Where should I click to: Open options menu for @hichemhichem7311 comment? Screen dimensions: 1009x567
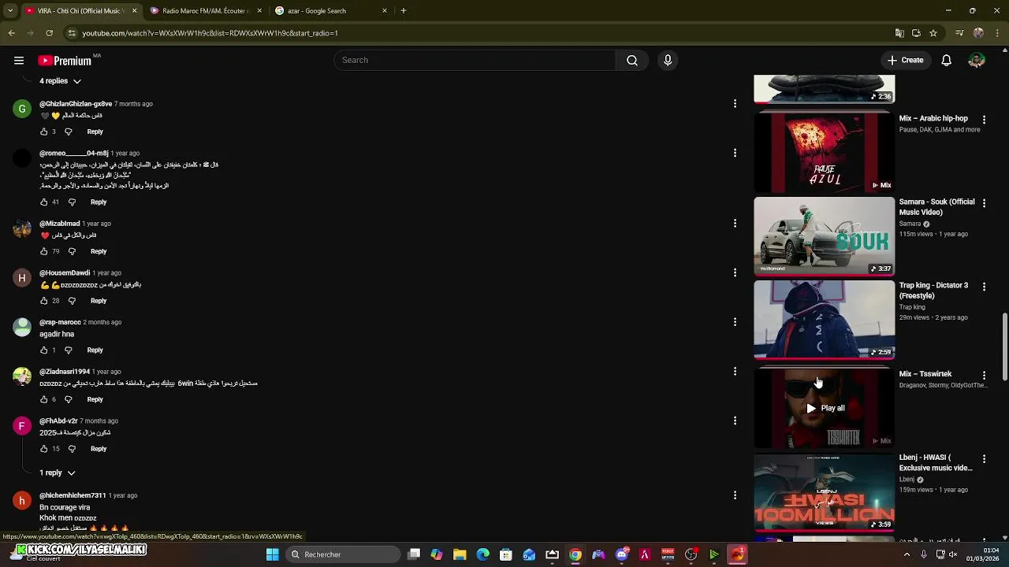point(735,495)
